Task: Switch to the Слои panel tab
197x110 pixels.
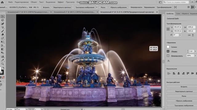Action: (178, 13)
